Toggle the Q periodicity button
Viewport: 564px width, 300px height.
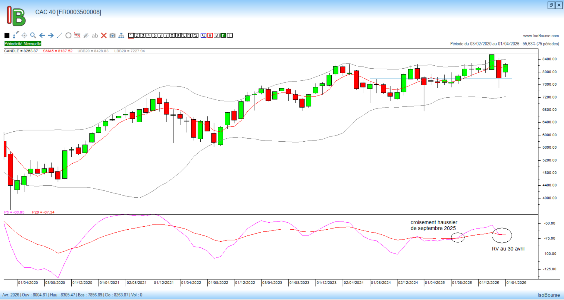point(203,35)
